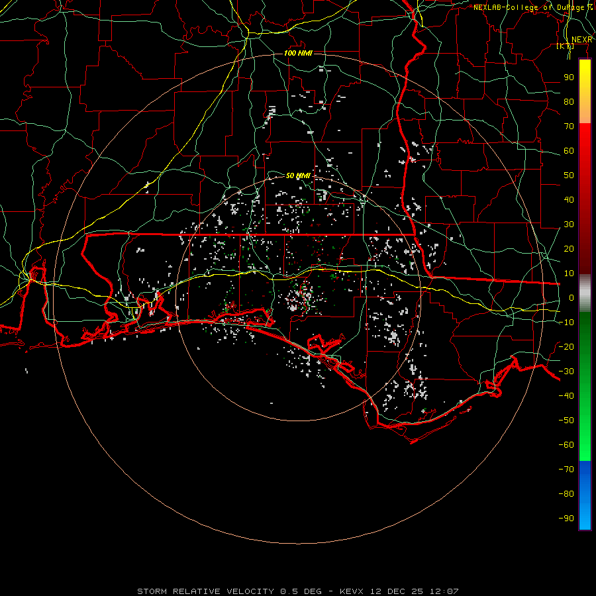Click the "0" scale value
Image resolution: width=596 pixels, height=596 pixels.
point(571,297)
